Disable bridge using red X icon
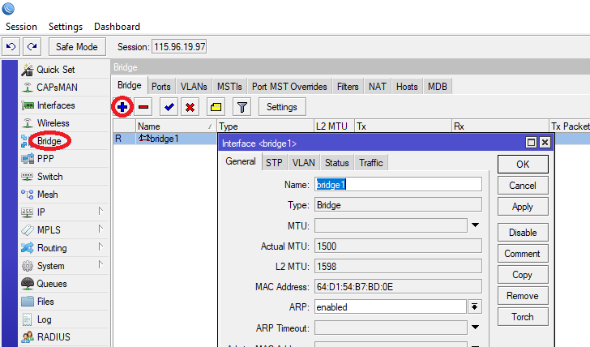The image size is (590, 347). pyautogui.click(x=190, y=107)
